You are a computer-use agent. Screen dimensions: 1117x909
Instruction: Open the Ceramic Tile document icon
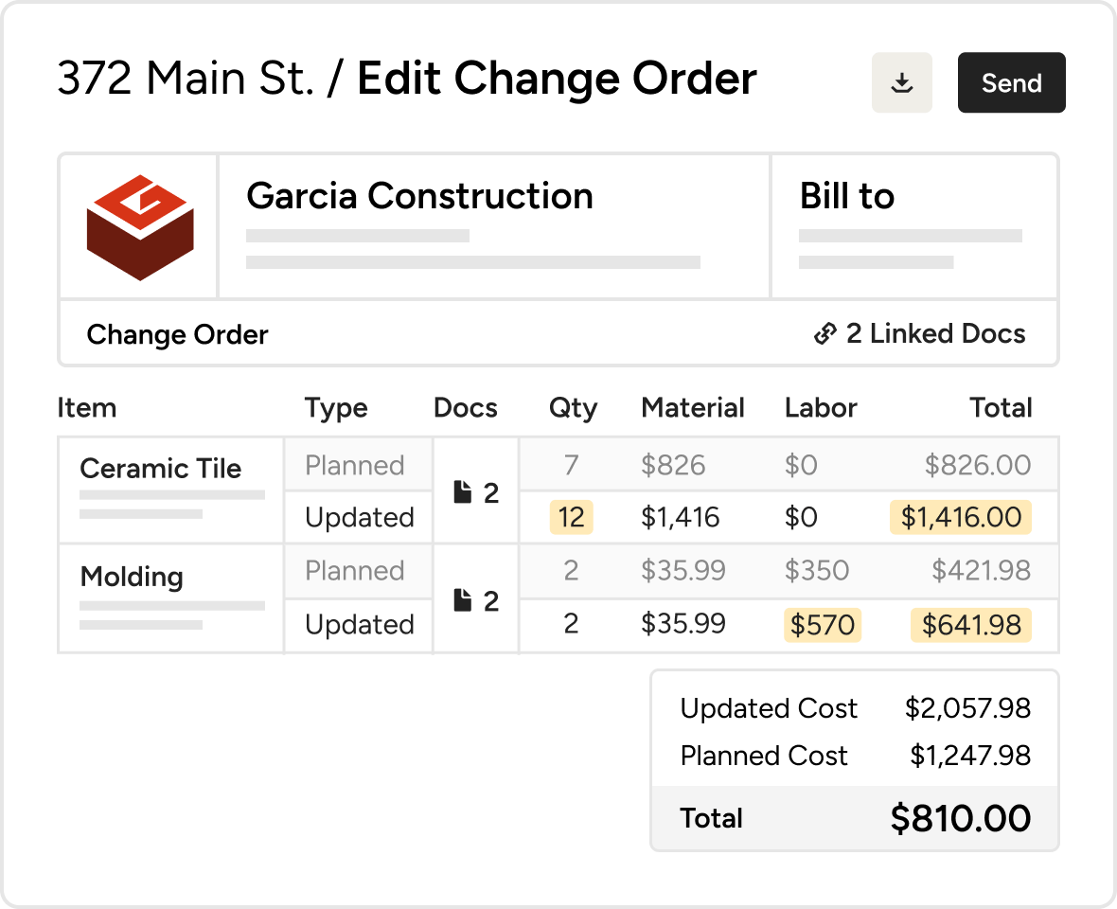(x=463, y=493)
